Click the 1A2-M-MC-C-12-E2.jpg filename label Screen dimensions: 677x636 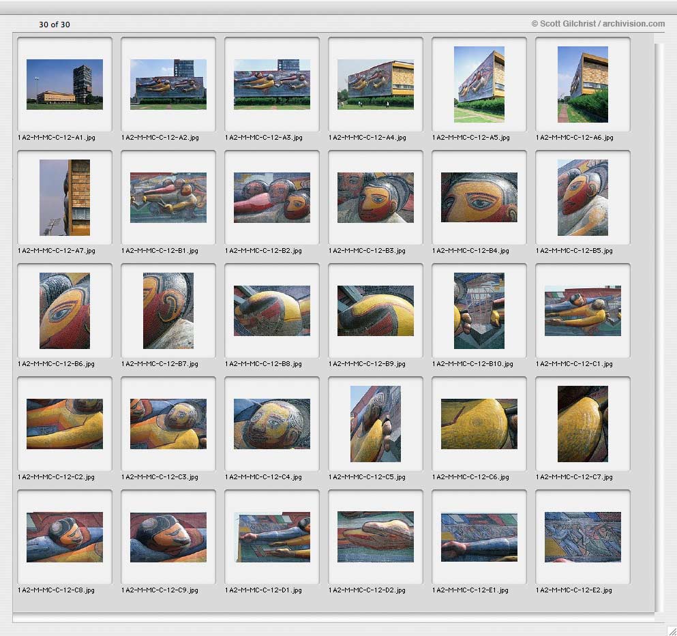tap(574, 590)
